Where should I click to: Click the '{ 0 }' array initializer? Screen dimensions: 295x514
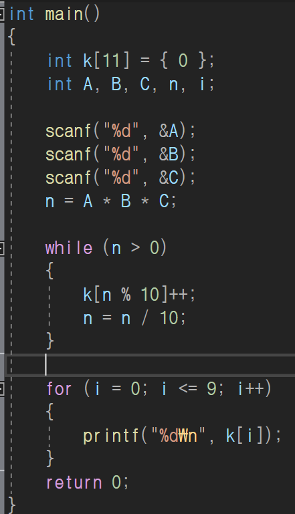pyautogui.click(x=183, y=61)
